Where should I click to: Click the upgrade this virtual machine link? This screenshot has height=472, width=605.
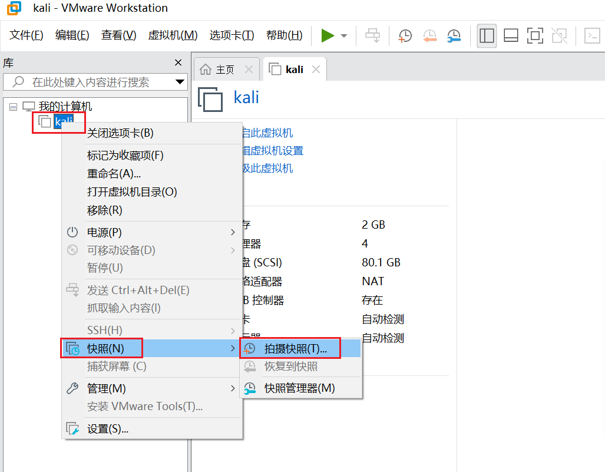click(267, 169)
